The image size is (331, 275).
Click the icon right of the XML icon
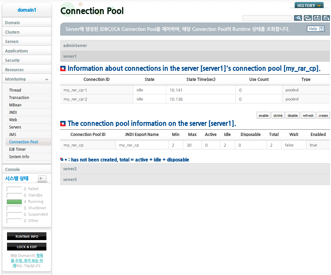[326, 18]
